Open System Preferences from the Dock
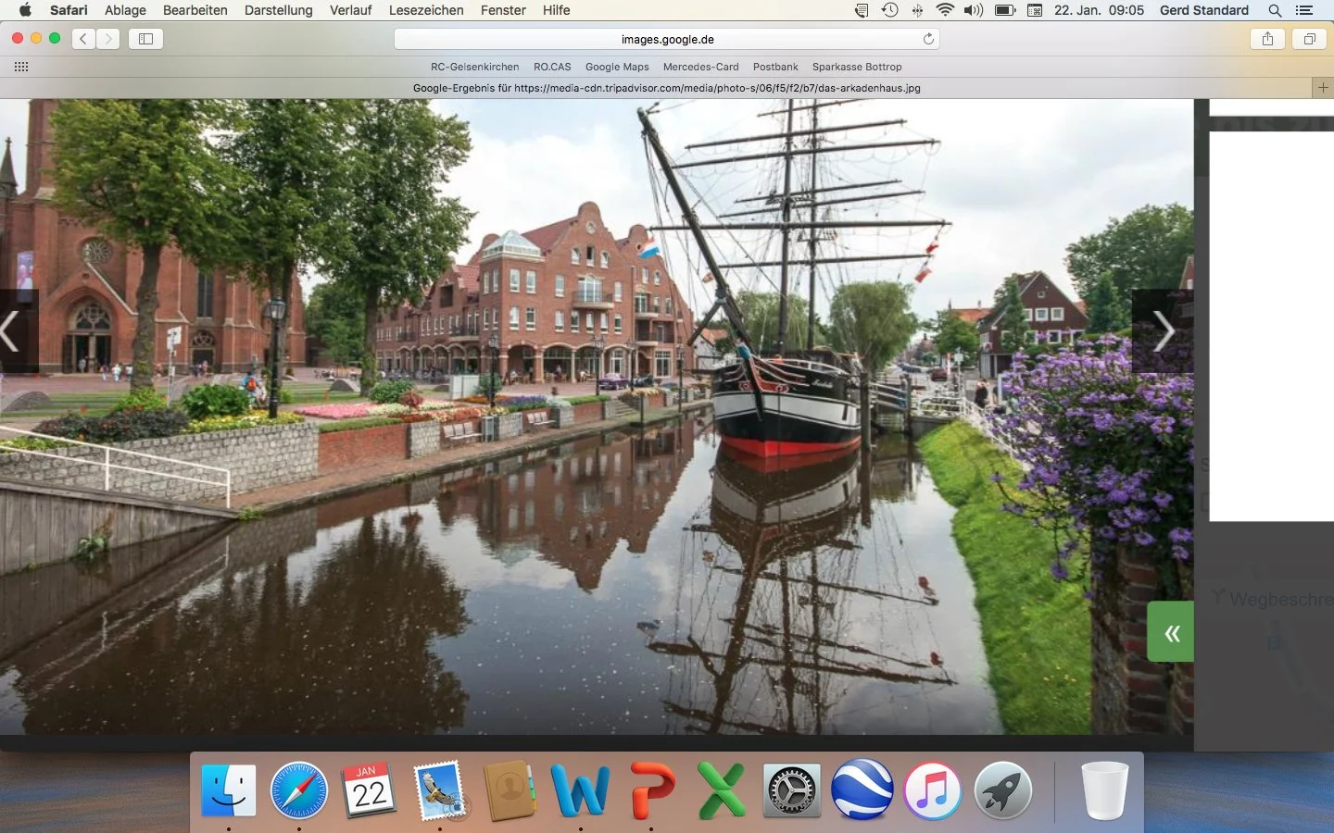The width and height of the screenshot is (1334, 833). [x=792, y=790]
